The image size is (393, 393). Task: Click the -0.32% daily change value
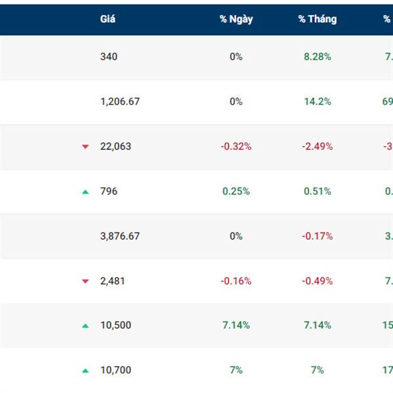[236, 147]
